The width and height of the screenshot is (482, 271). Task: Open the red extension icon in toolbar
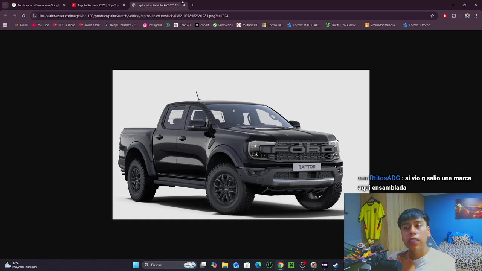(x=445, y=16)
